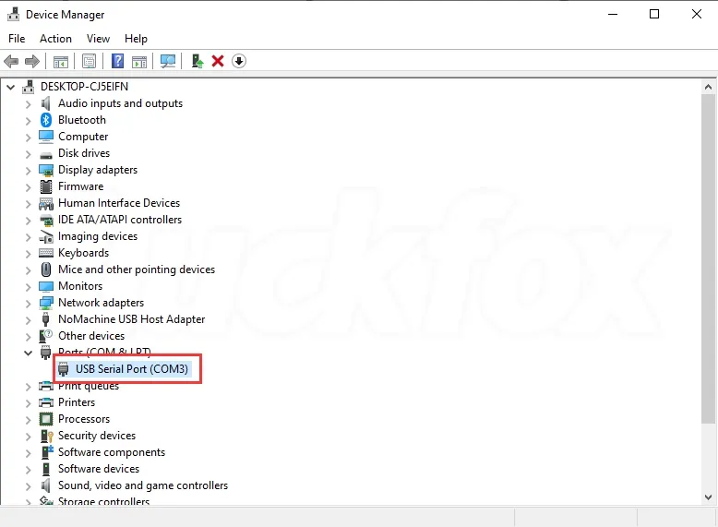
Task: Select the Monitors label
Action: (x=80, y=286)
